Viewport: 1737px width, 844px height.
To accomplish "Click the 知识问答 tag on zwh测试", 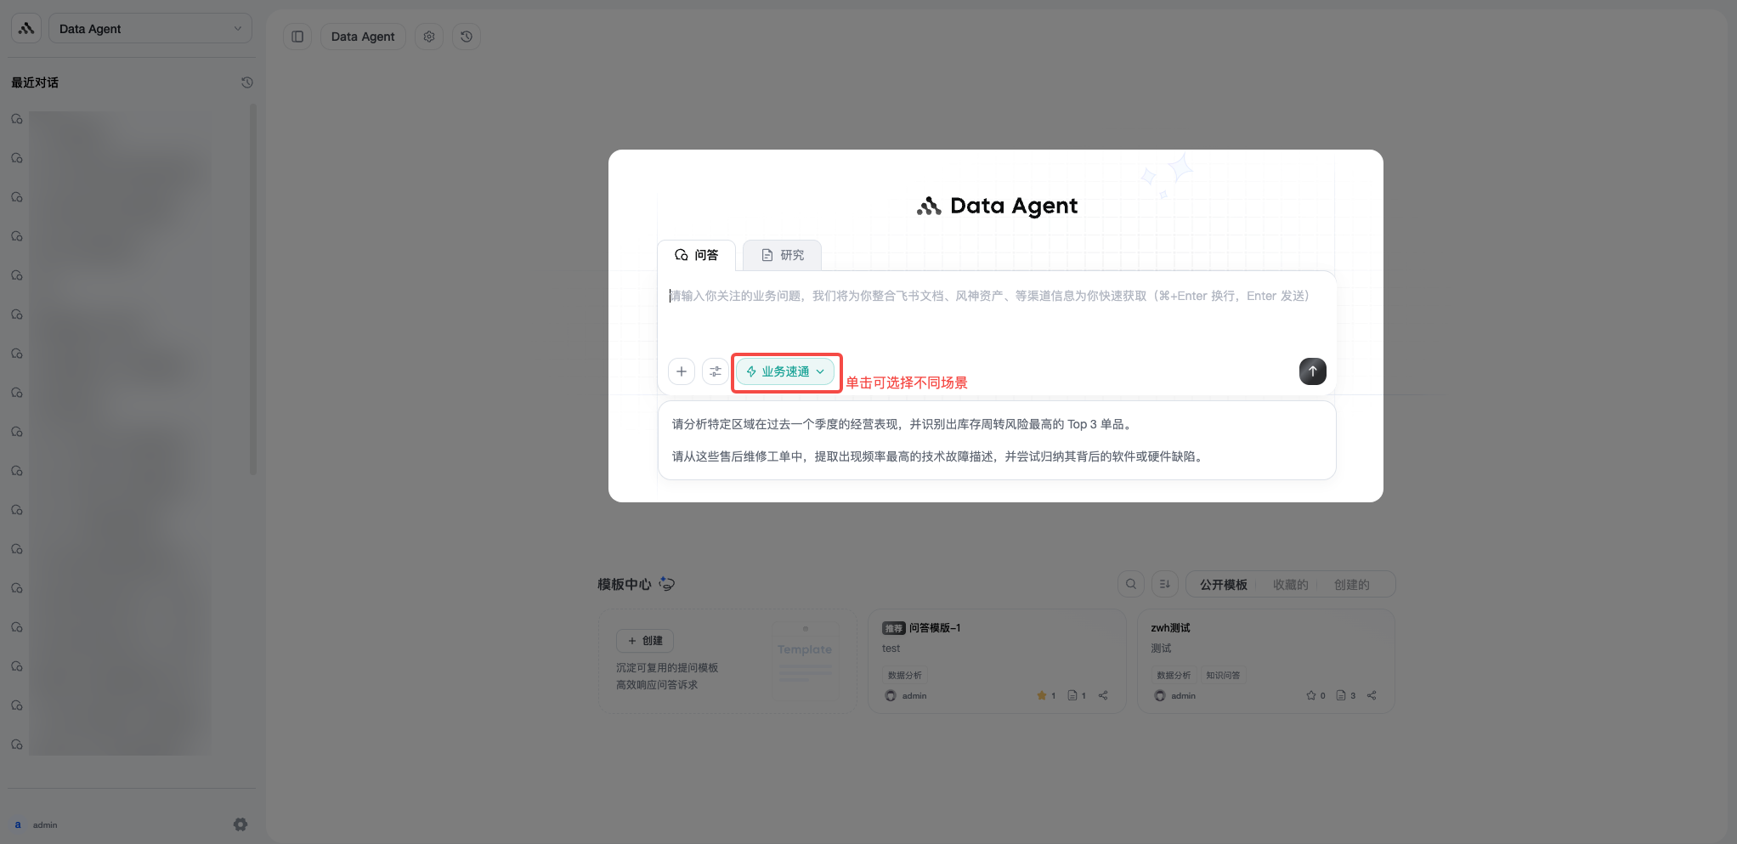I will [x=1223, y=675].
